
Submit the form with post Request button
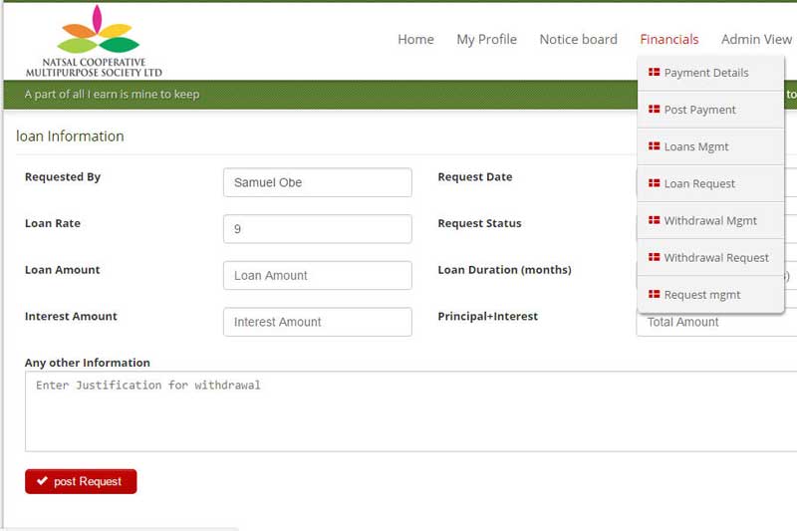pos(81,481)
